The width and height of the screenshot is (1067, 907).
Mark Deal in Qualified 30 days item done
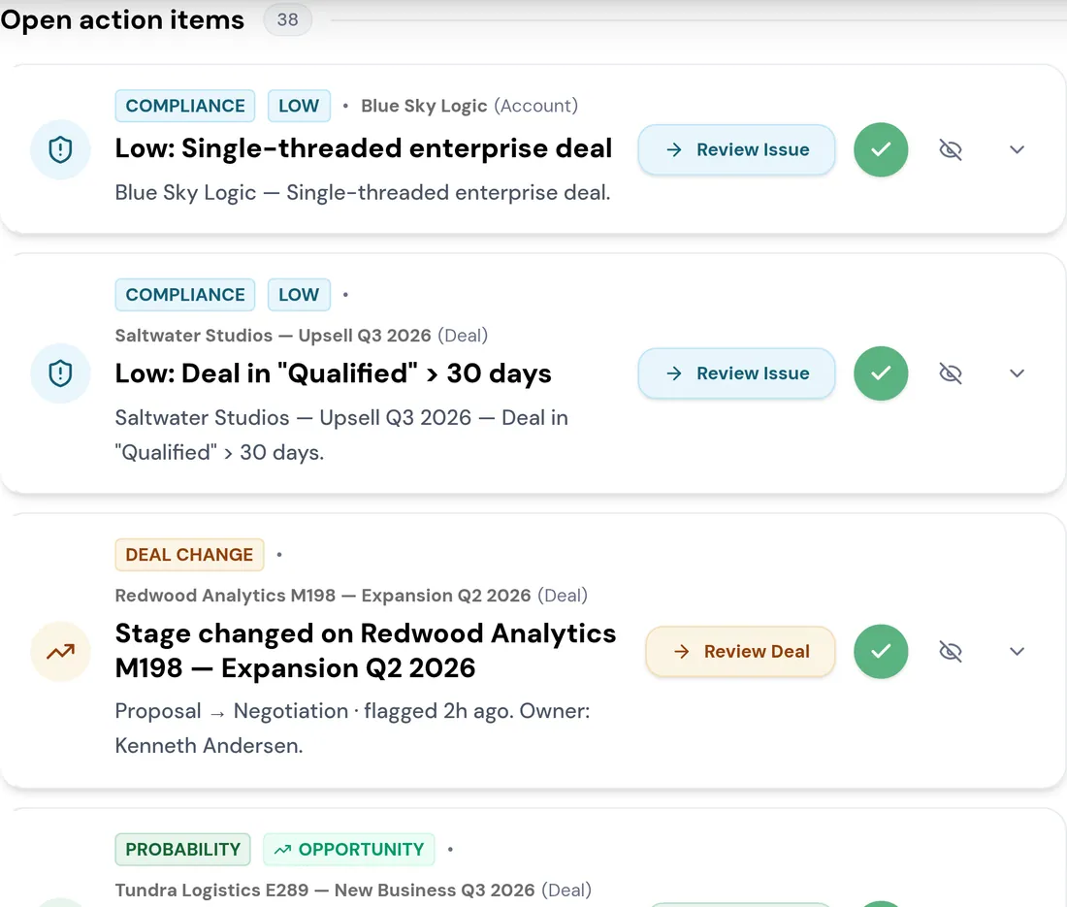[x=881, y=373]
